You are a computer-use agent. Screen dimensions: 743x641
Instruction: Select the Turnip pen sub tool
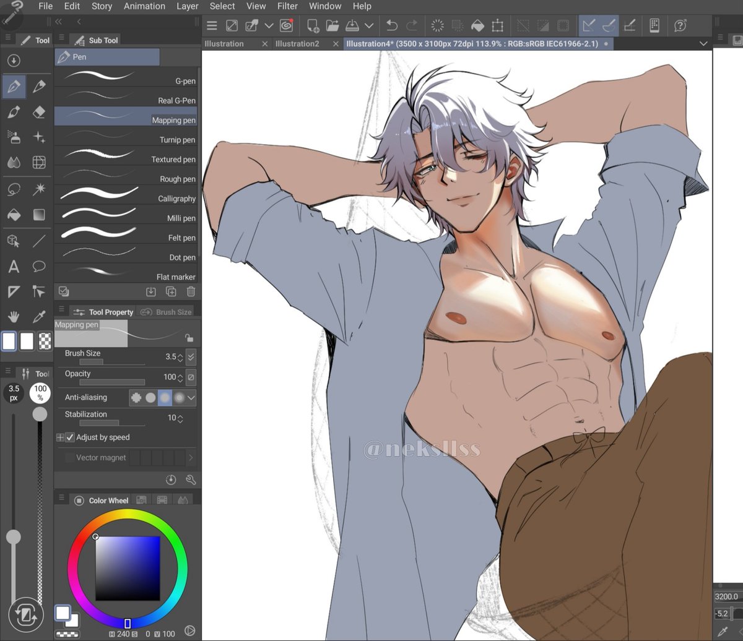(126, 136)
